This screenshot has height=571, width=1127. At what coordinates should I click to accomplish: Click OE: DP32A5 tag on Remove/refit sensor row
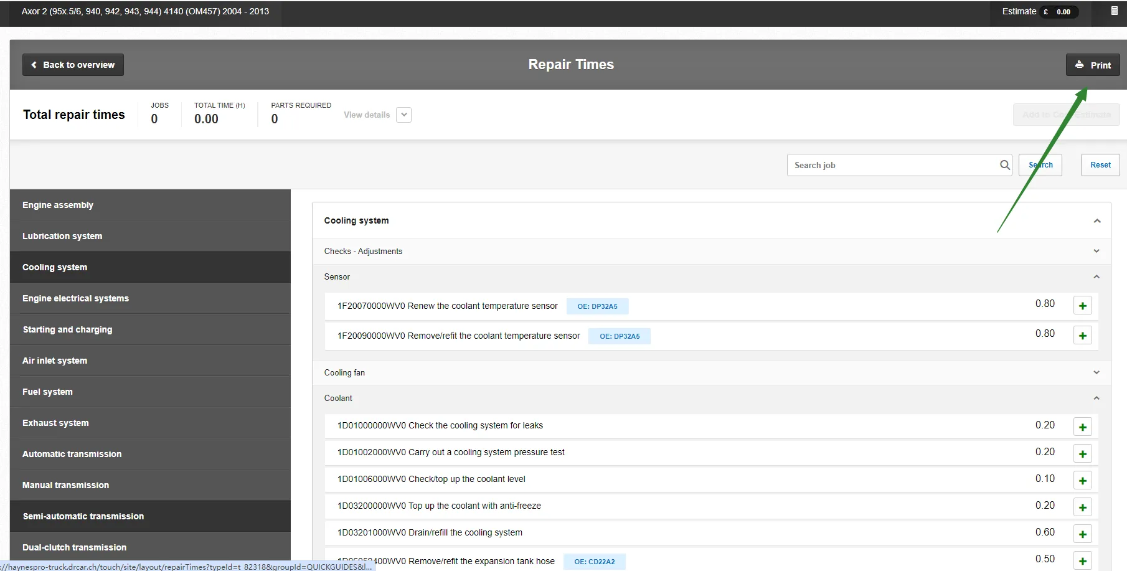point(620,336)
